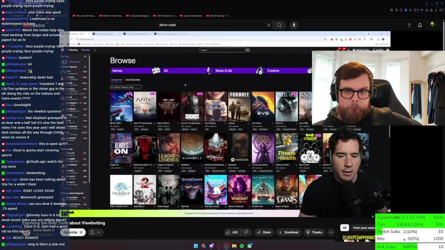
Task: Open the Just Chatting category thumbnail
Action: 216,107
